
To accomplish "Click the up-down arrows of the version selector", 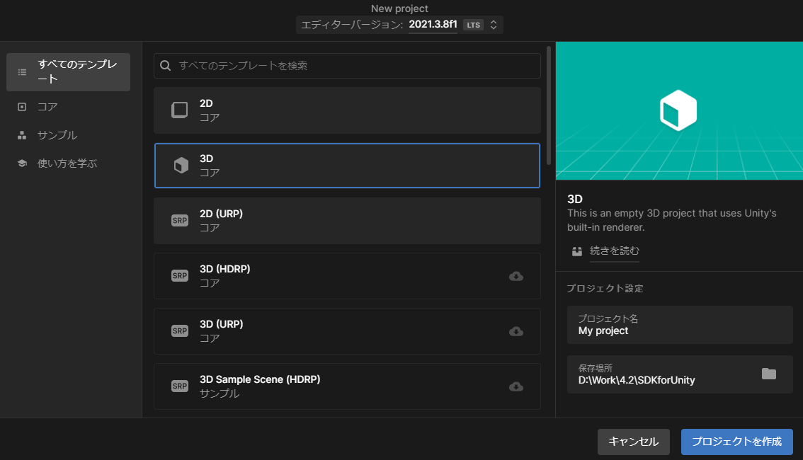I will pyautogui.click(x=493, y=25).
